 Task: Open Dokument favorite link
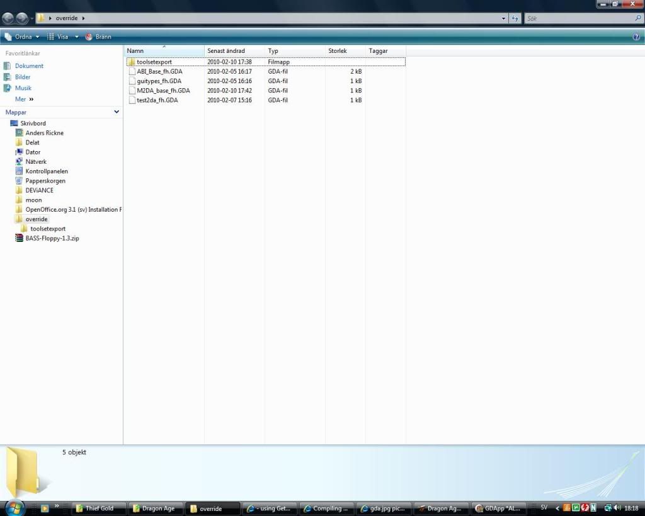(x=29, y=66)
